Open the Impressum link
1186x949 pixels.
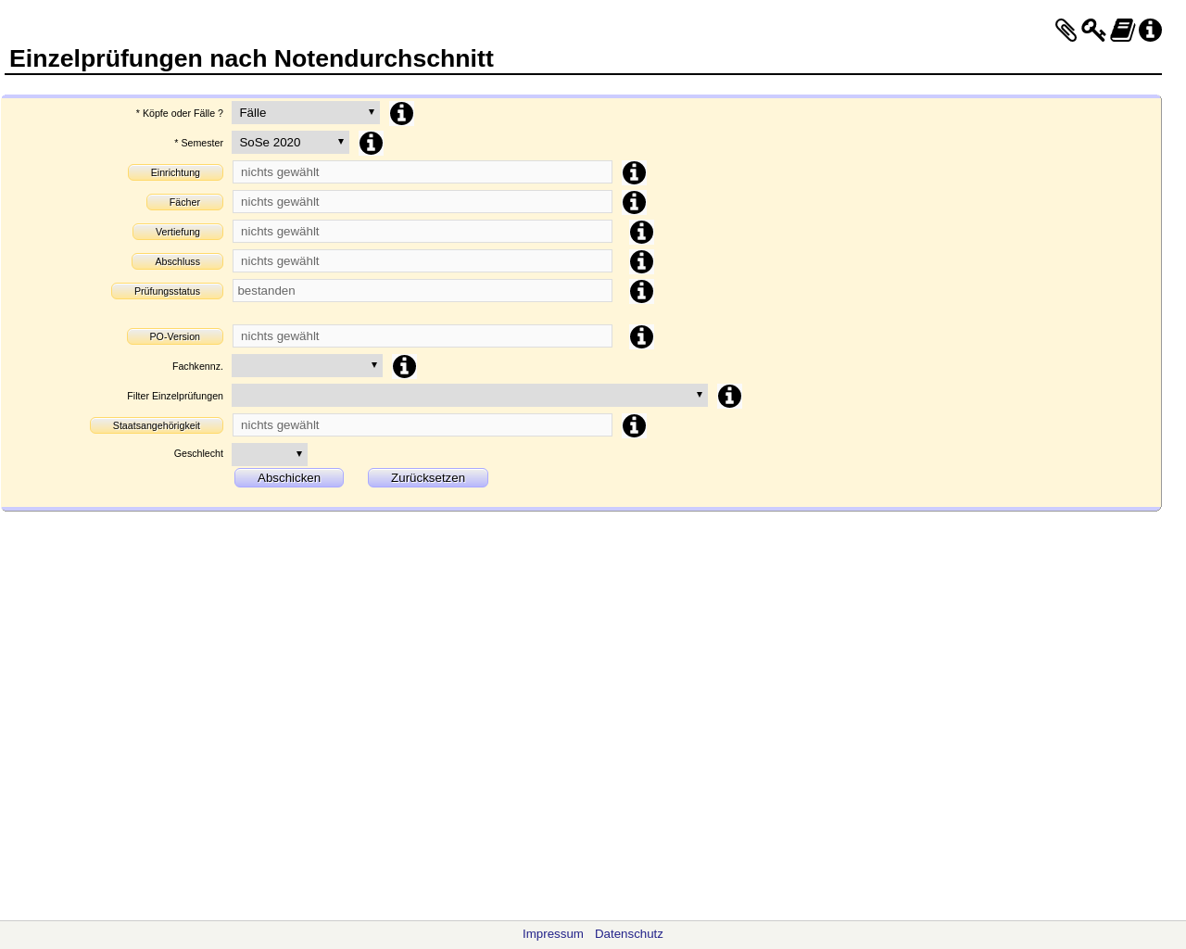pos(553,934)
